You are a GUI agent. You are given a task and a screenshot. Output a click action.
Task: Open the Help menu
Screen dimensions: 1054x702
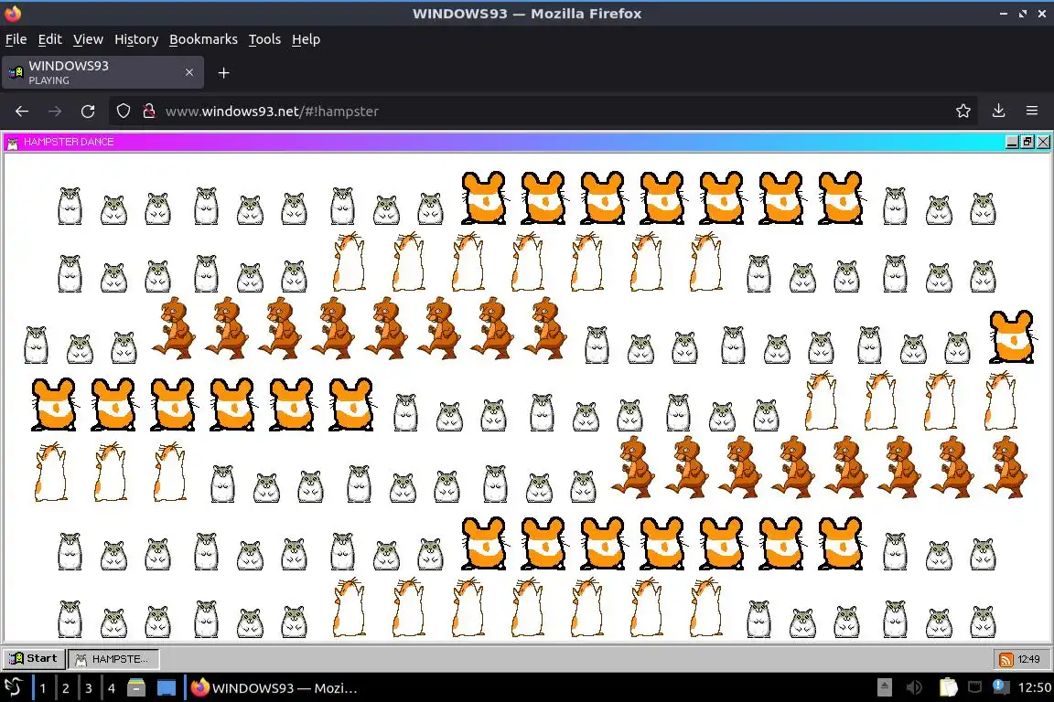pos(306,39)
